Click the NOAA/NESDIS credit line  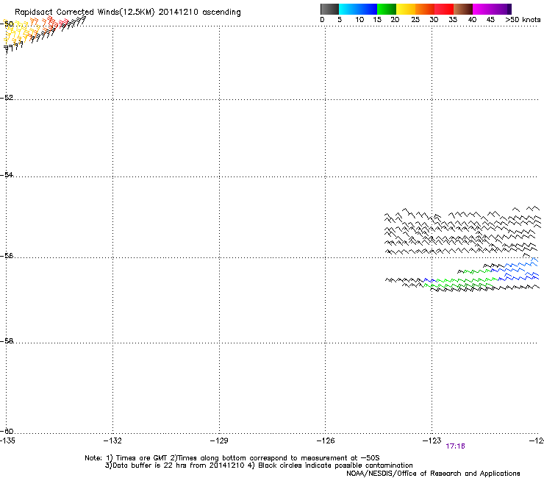(433, 474)
